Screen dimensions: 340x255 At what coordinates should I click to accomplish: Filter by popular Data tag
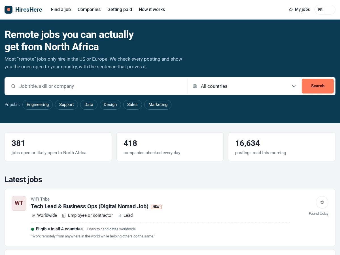pyautogui.click(x=89, y=105)
